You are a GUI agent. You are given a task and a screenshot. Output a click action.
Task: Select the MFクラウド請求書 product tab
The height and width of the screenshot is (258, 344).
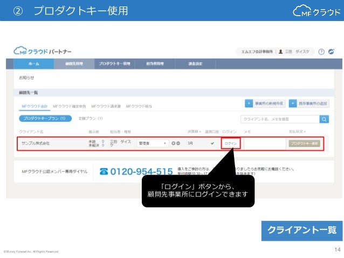[106, 106]
